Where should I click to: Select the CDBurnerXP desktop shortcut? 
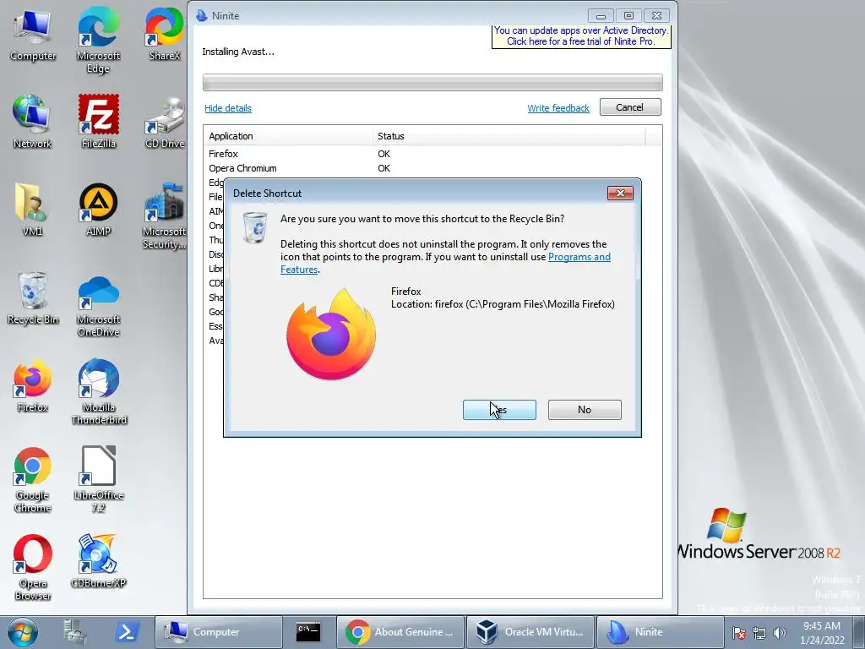click(98, 561)
